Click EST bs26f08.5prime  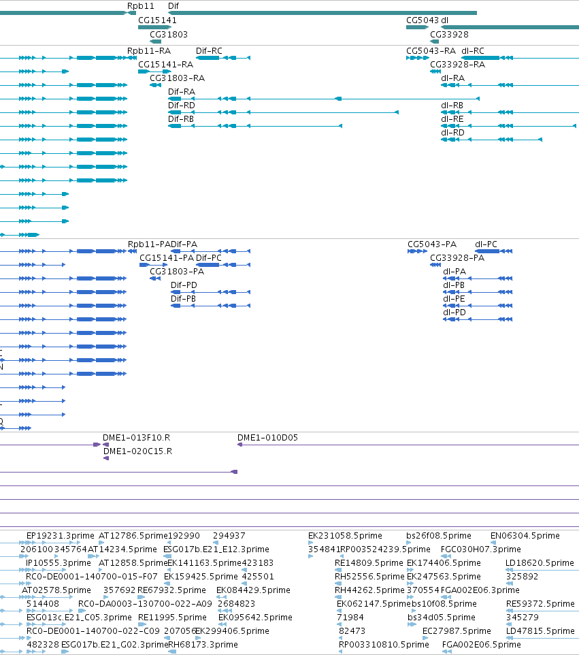pos(439,536)
